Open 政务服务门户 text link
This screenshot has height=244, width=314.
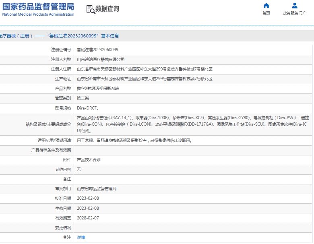pos(294,13)
